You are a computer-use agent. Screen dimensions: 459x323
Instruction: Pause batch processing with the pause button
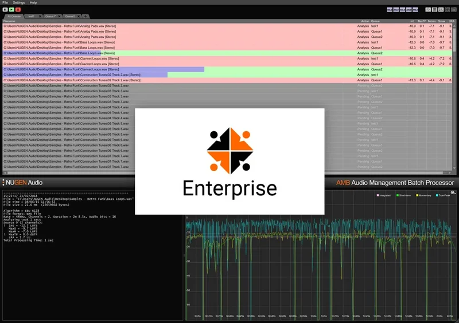5,10
